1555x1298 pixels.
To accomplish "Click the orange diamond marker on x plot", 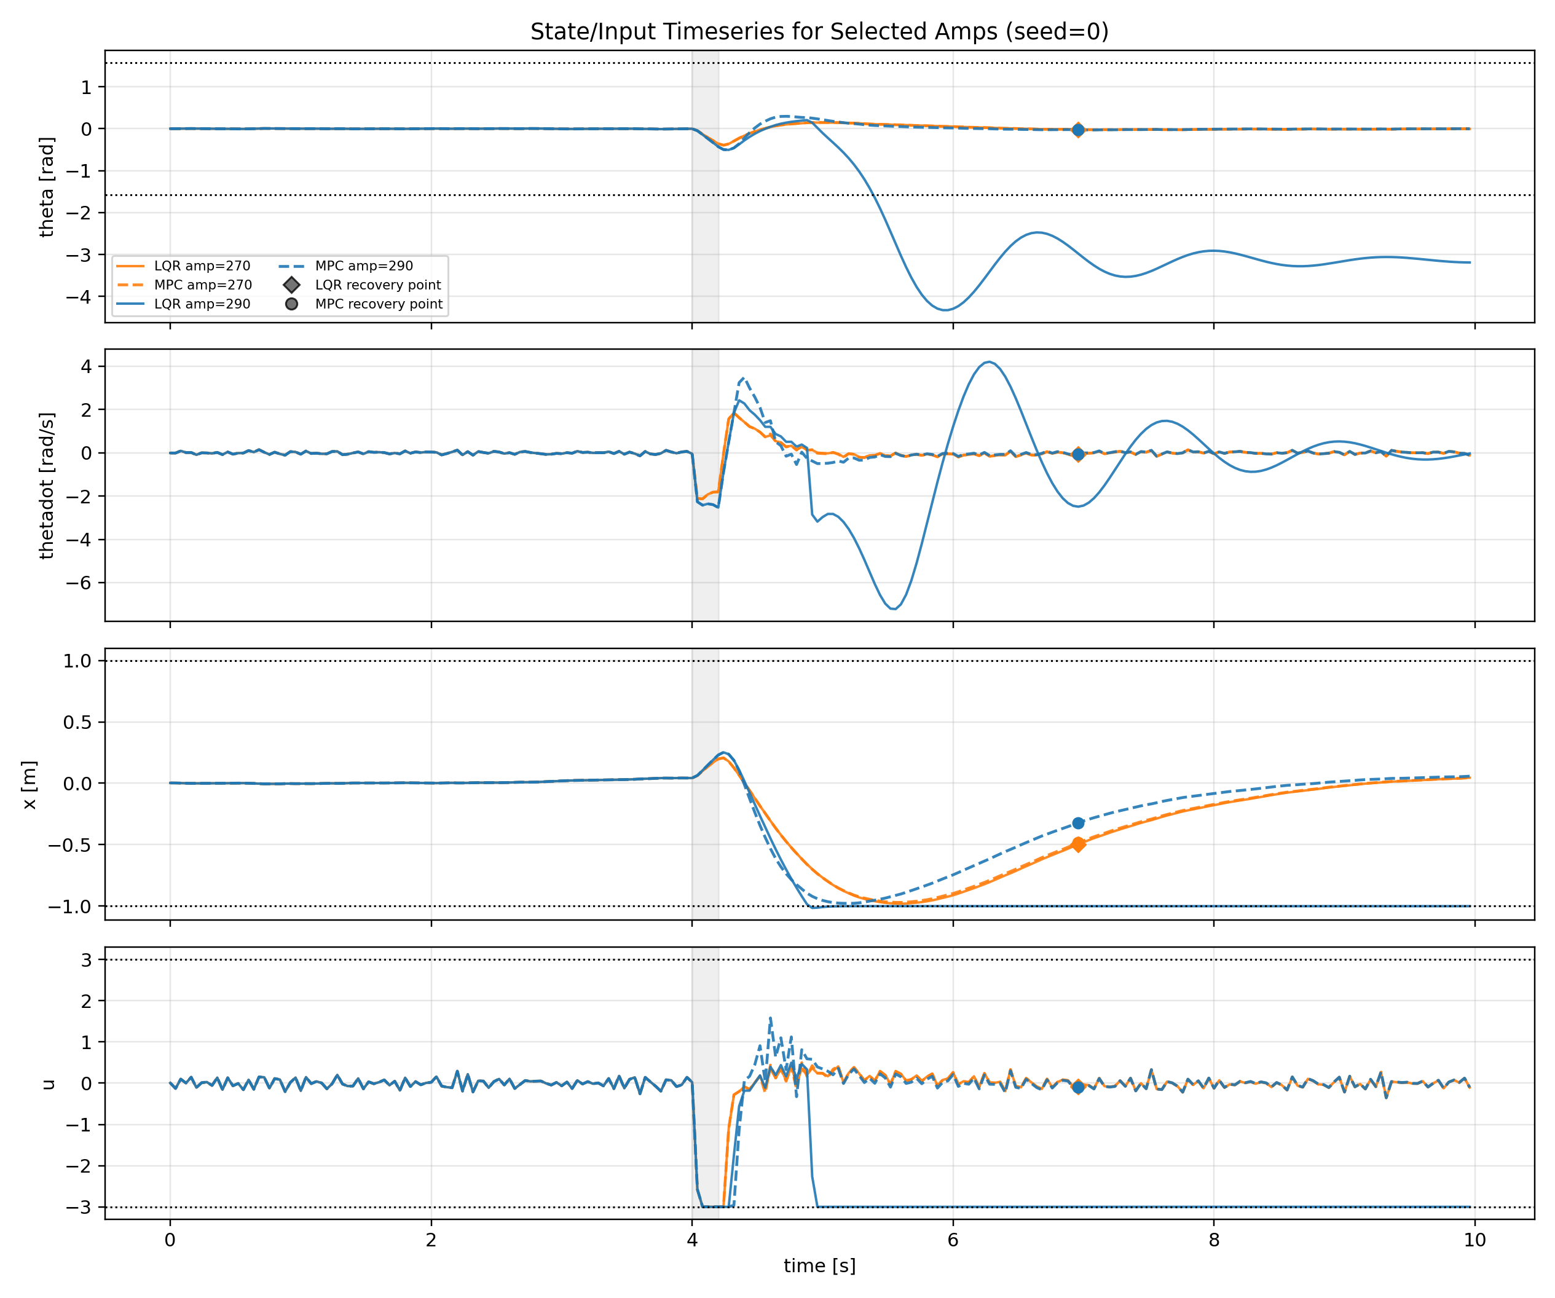I will 1078,844.
